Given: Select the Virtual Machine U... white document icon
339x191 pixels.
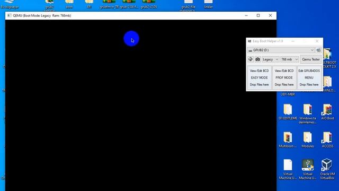Looking at the screenshot, I should [288, 169].
